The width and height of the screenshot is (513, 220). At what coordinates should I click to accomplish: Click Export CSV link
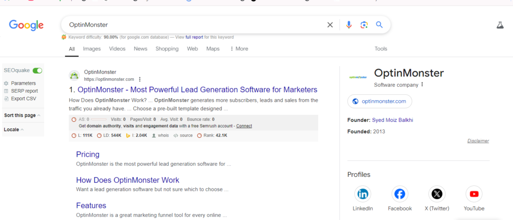click(x=24, y=99)
